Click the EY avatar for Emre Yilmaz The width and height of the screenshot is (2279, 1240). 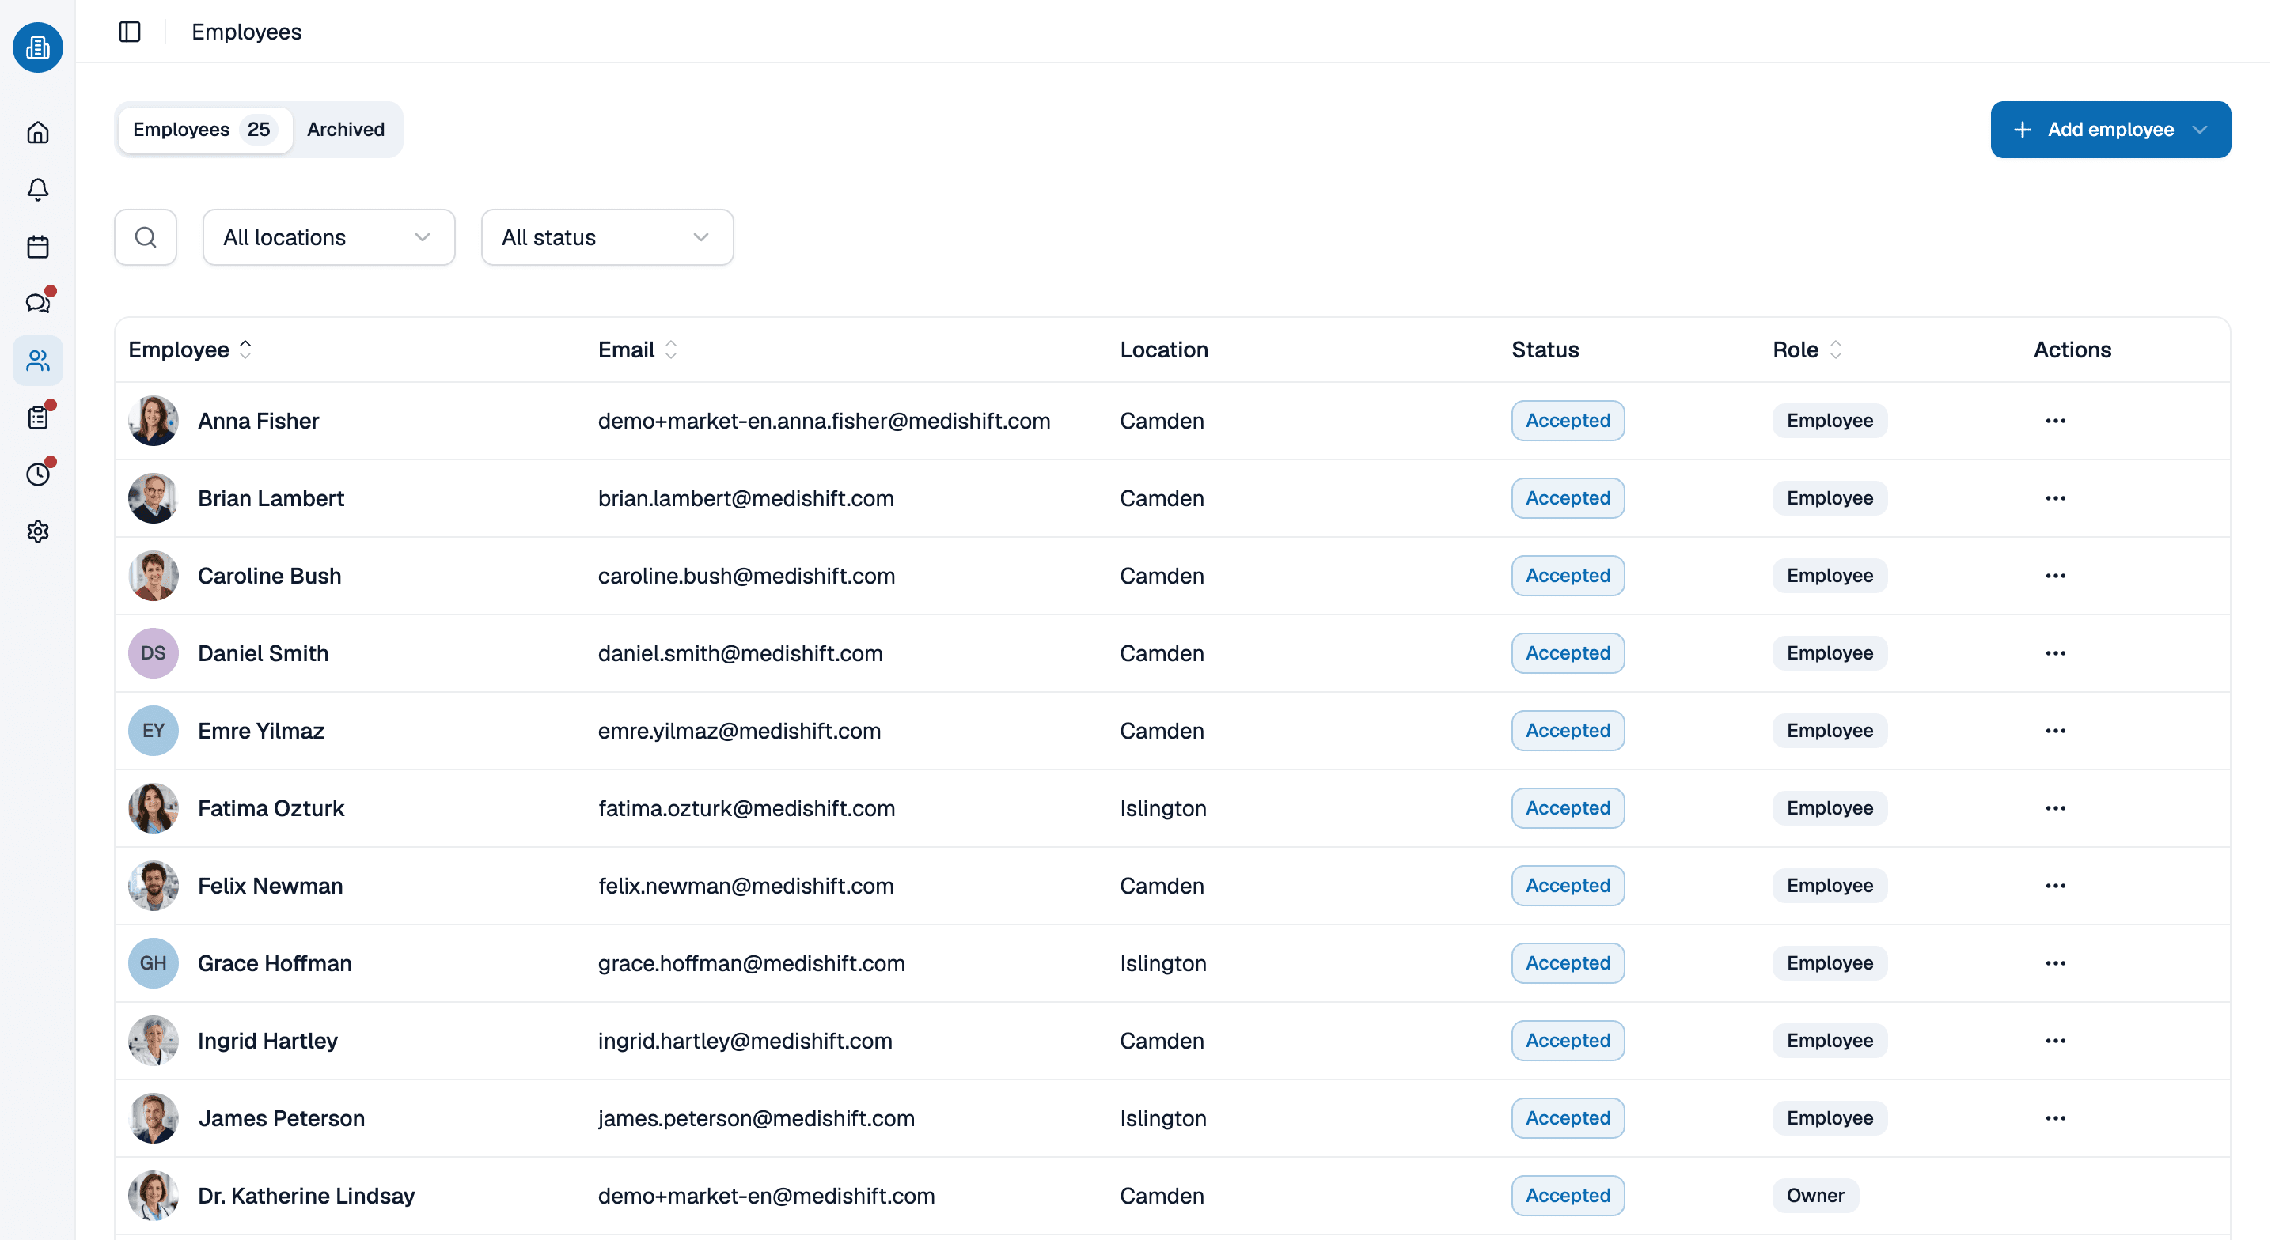pos(153,731)
